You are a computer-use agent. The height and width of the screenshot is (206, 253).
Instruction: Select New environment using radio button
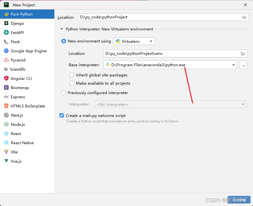[x=64, y=41]
